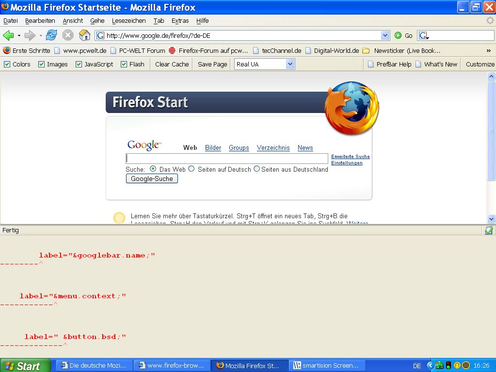
Task: Open the Forward history dropdown arrow
Action: [x=41, y=35]
